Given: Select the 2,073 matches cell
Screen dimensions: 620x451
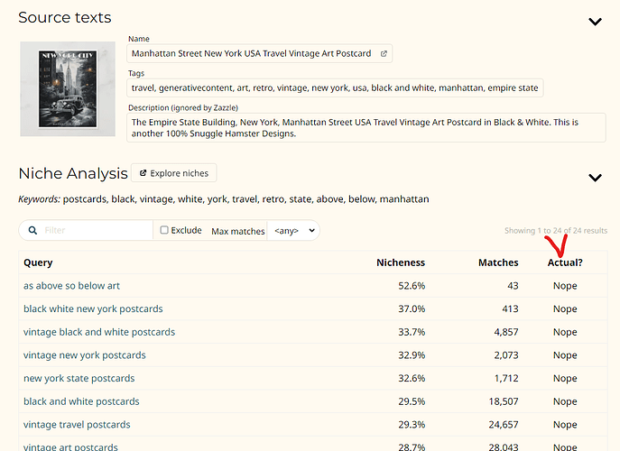Looking at the screenshot, I should click(x=506, y=355).
